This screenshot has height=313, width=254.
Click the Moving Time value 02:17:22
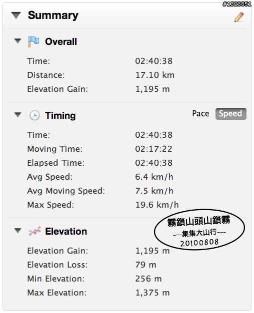coord(153,149)
